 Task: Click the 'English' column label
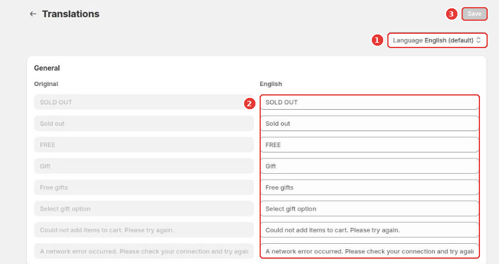tap(271, 84)
